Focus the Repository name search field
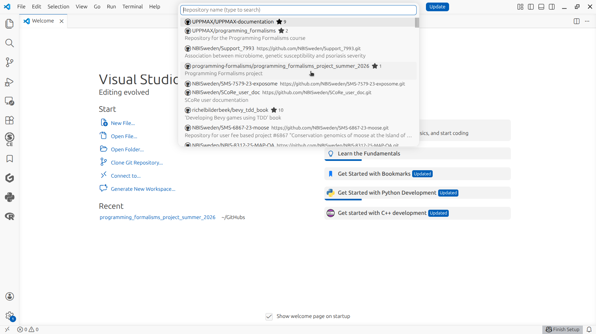Image resolution: width=596 pixels, height=334 pixels. point(298,10)
